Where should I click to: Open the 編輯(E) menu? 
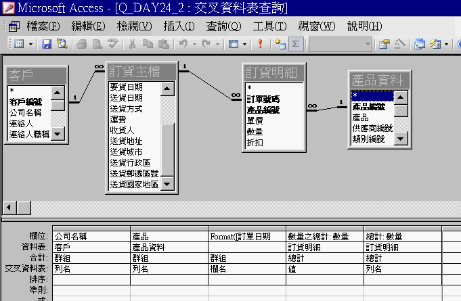88,26
